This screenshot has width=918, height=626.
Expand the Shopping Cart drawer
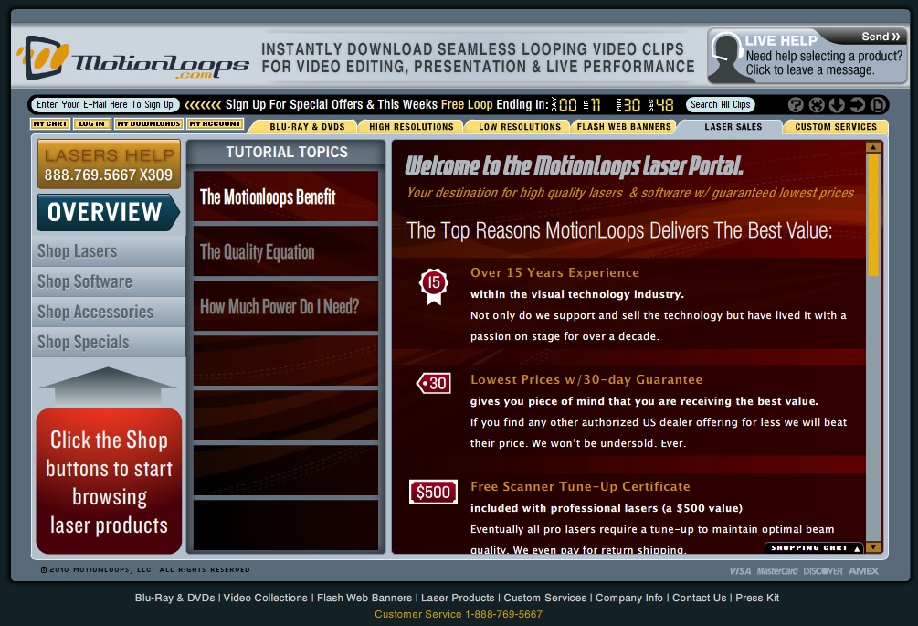(x=815, y=548)
